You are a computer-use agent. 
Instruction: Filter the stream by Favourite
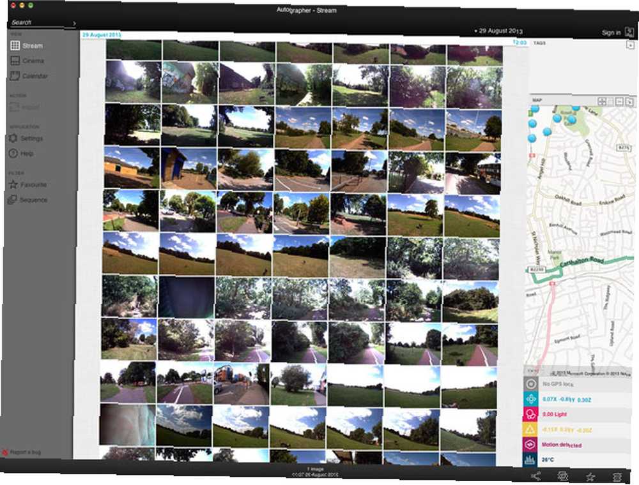point(27,184)
